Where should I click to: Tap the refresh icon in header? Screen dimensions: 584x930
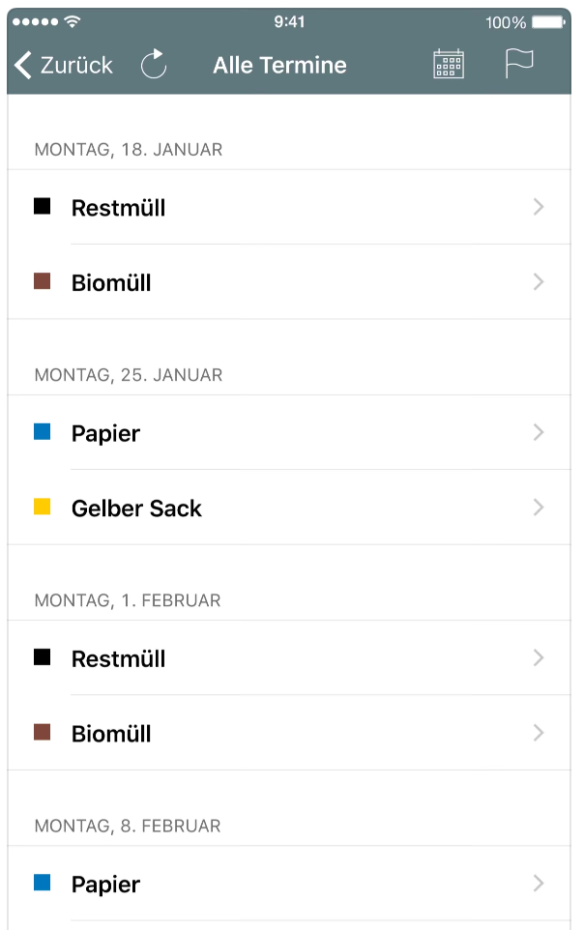(x=154, y=65)
